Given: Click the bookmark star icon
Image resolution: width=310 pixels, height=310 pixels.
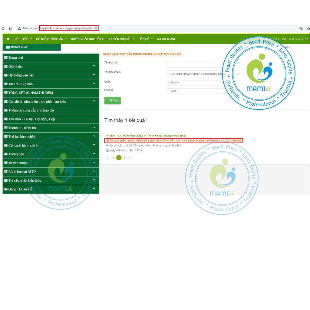Looking at the screenshot, I should [308, 28].
